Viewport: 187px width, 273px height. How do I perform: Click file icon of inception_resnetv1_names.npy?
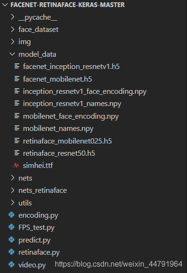click(17, 103)
